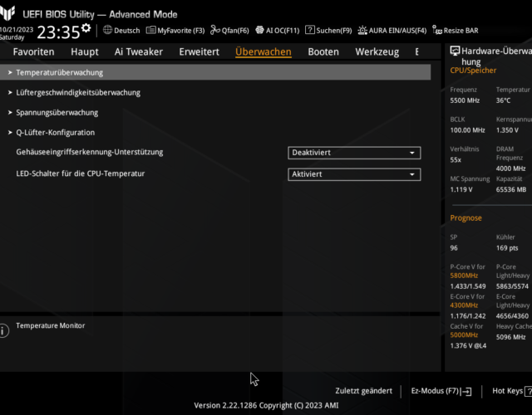The width and height of the screenshot is (532, 415).
Task: Expand Temperaturüberwachung submenu
Action: pyautogui.click(x=59, y=73)
